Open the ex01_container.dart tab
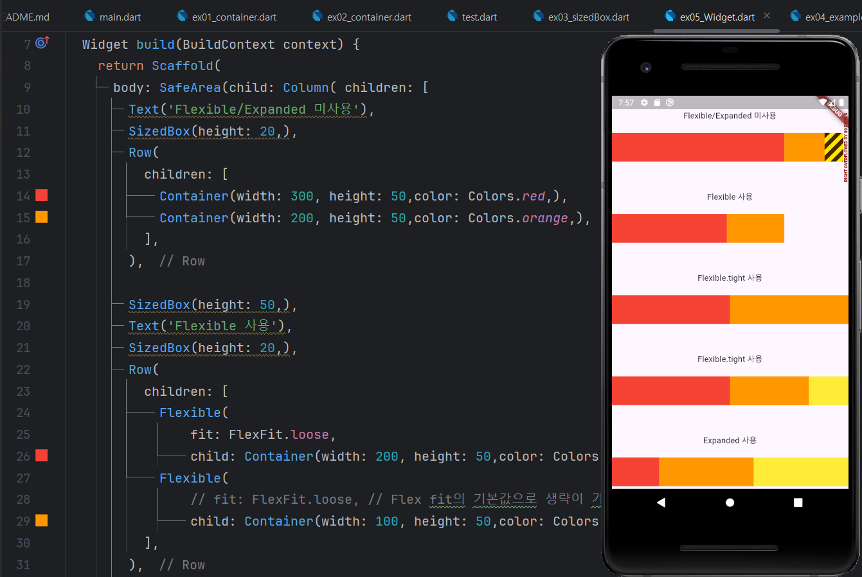 point(226,17)
